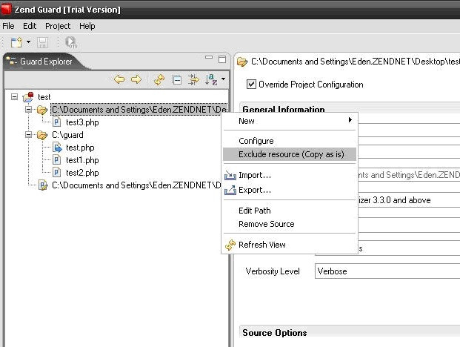Open the New project dropdown arrow

28,42
